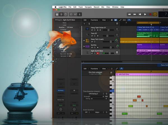Mute the Trem EP track

92,36
